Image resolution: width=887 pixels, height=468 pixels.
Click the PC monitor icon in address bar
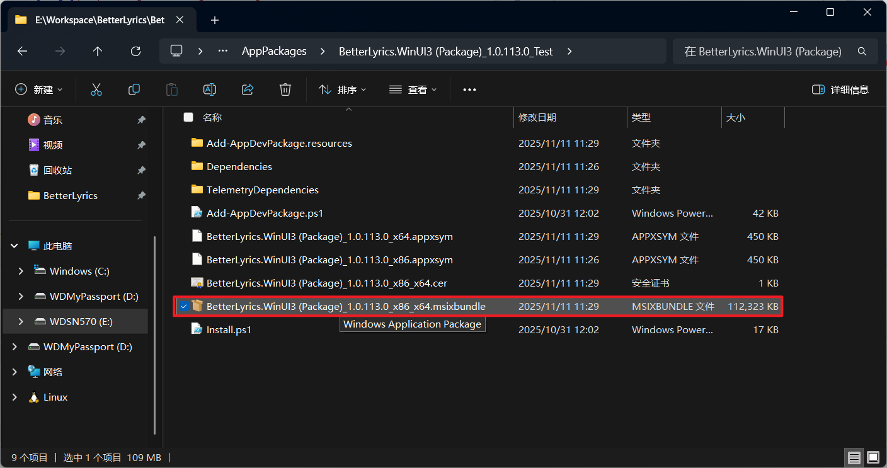(177, 51)
